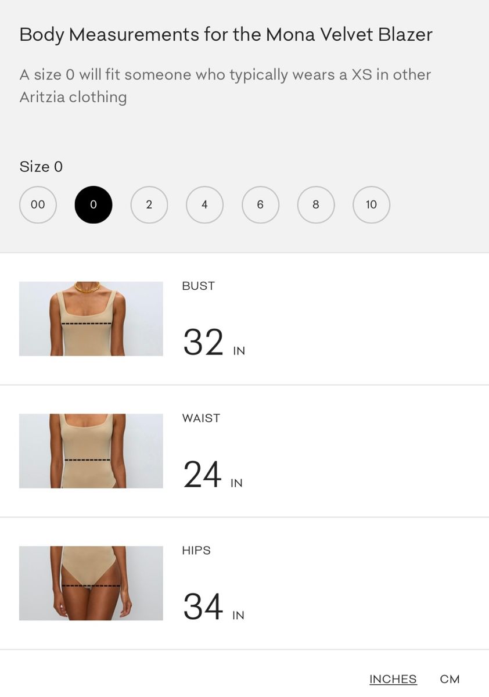Click the 24 IN waist value
Viewport: 489px width, 697px height.
[213, 475]
